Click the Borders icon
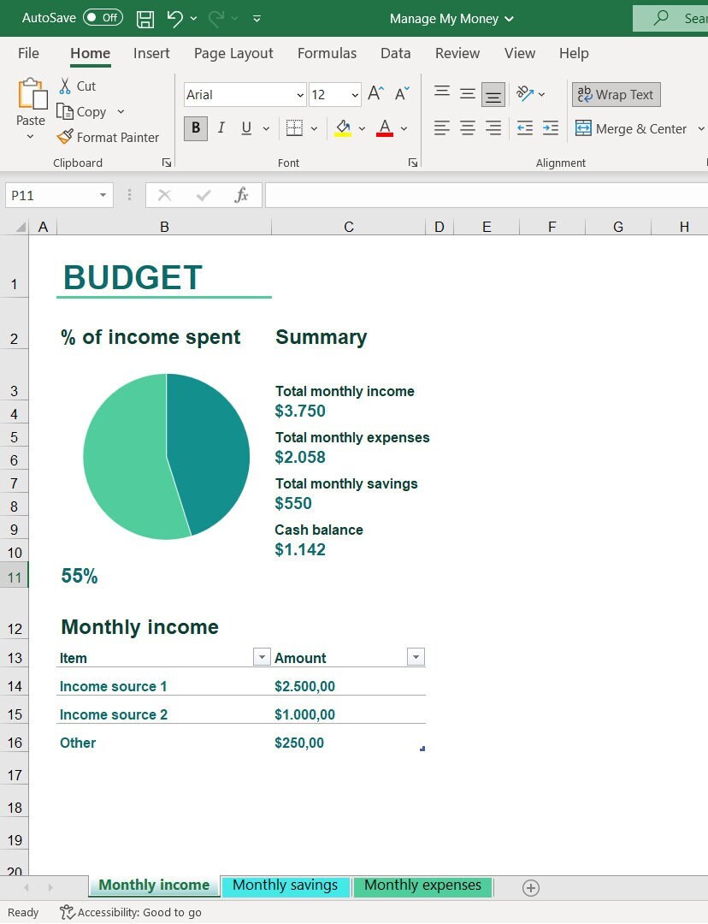708x924 pixels. [294, 127]
